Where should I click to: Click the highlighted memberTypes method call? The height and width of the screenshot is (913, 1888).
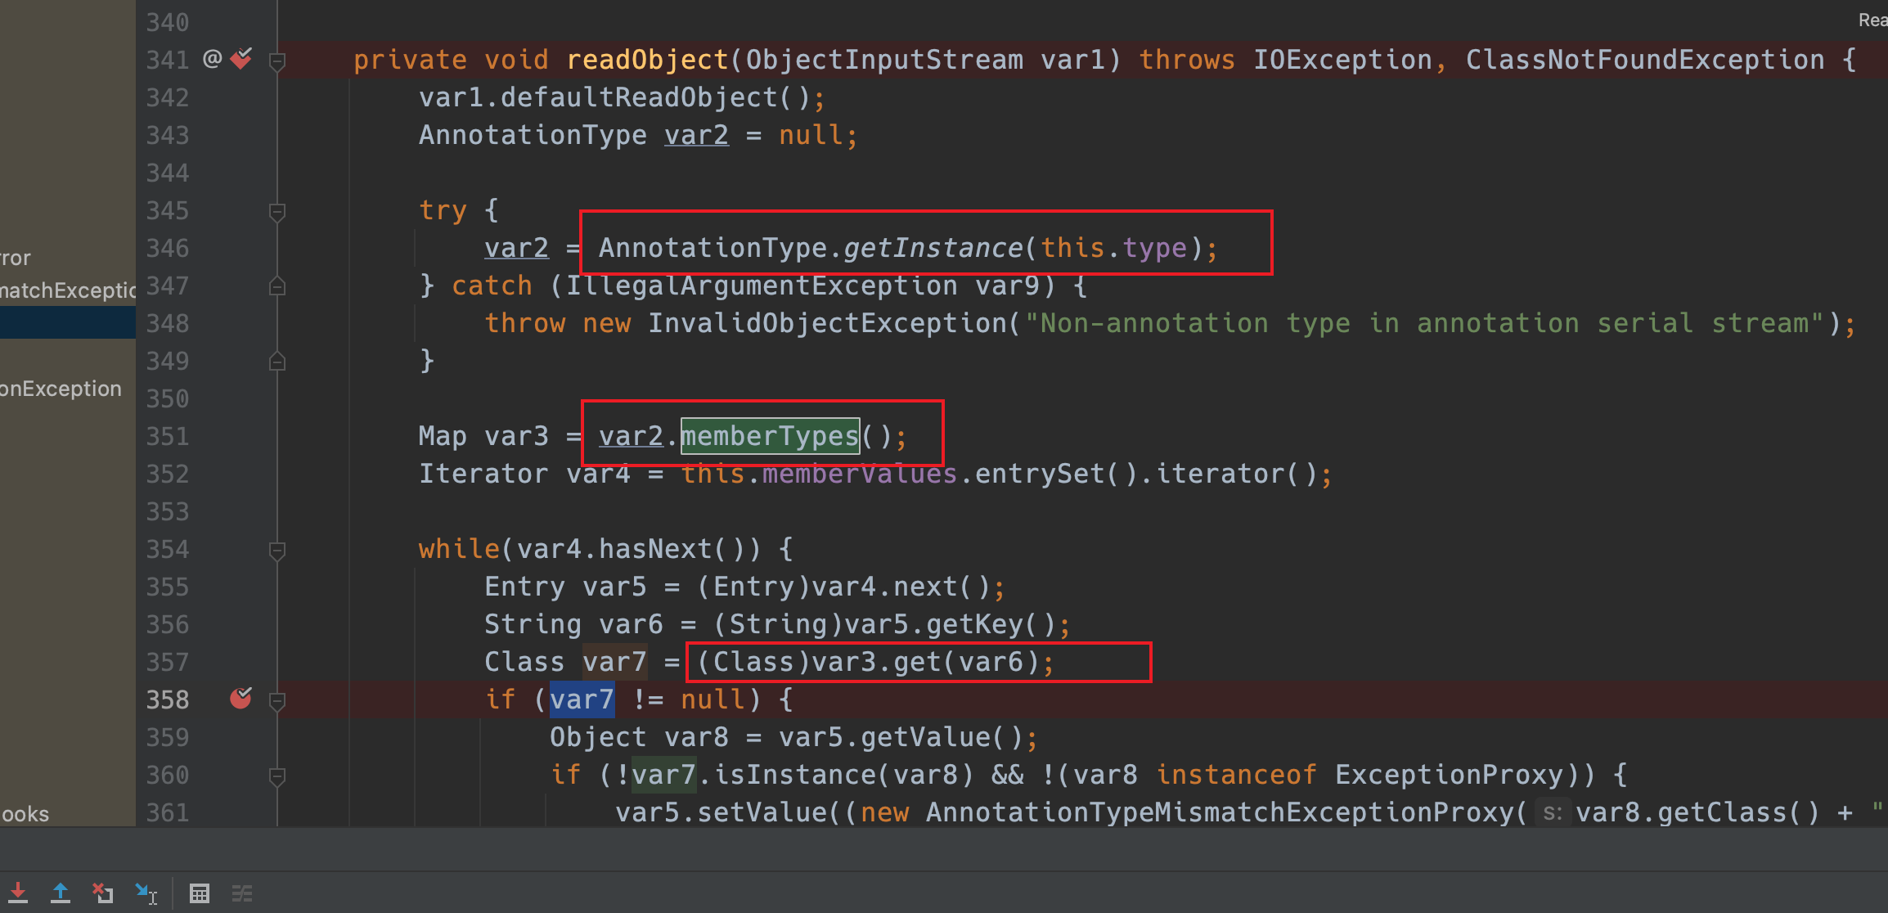pos(770,436)
